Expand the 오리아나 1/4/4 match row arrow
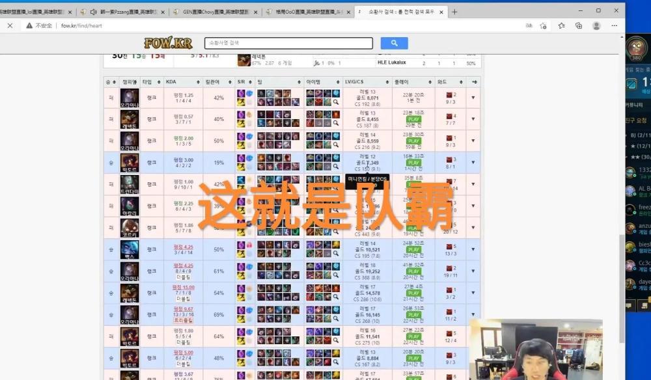Viewport: 651px width, 380px height. [x=473, y=98]
